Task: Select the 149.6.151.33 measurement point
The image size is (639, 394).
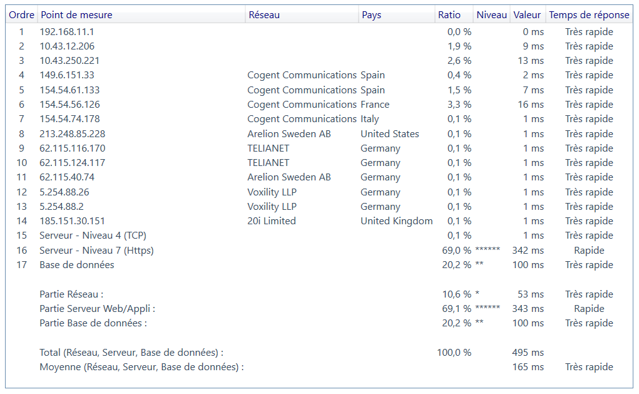Action: pos(67,75)
